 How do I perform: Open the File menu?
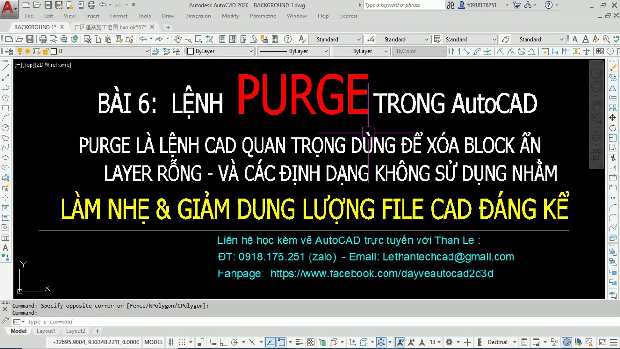click(x=29, y=16)
